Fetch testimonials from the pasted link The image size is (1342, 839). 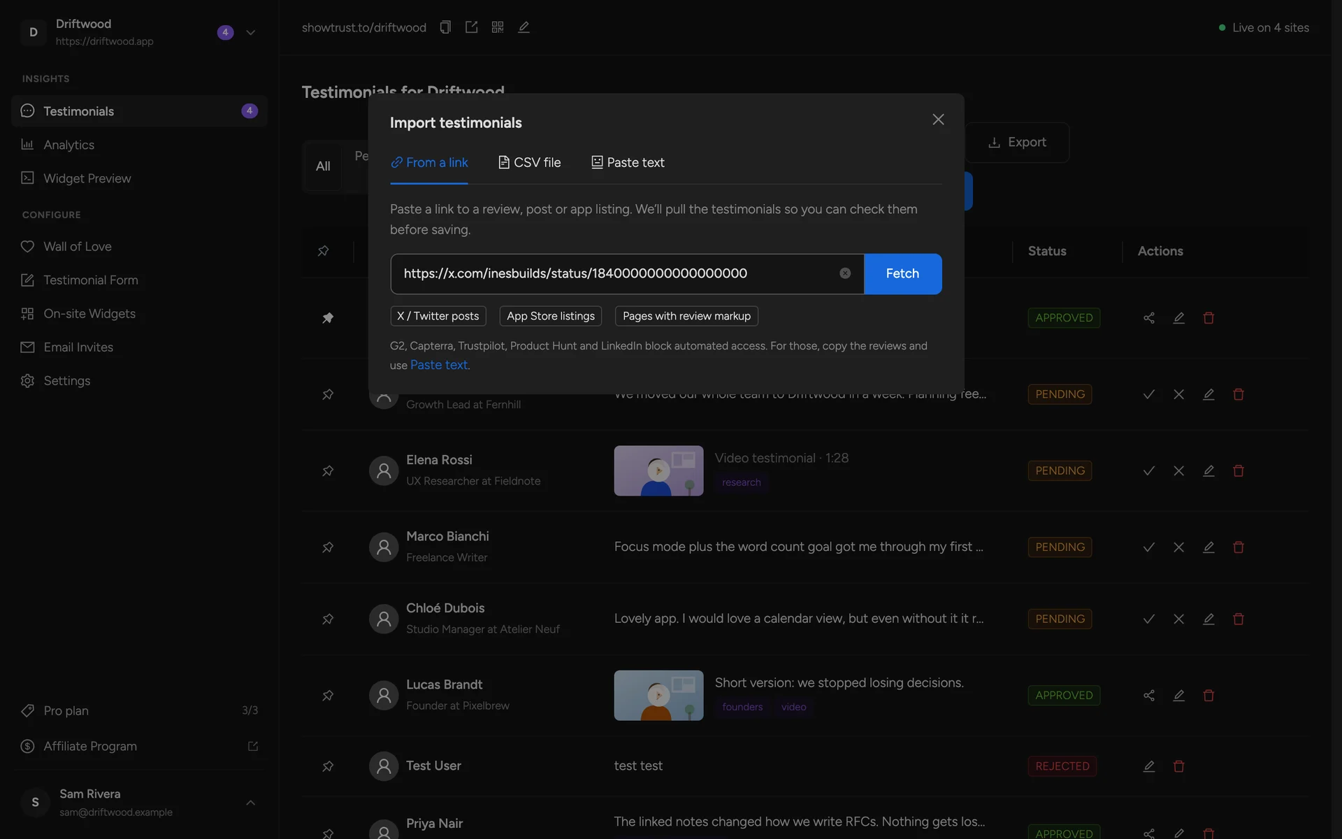tap(902, 273)
